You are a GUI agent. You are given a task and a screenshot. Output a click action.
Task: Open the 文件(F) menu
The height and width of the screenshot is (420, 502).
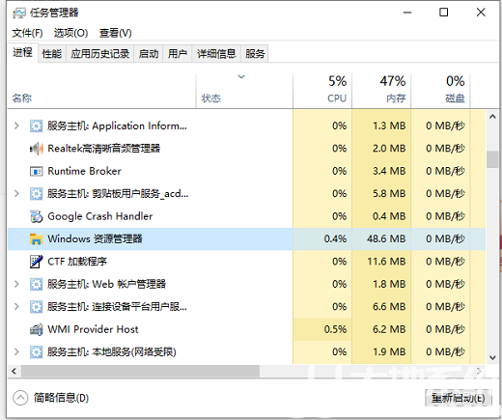point(27,33)
